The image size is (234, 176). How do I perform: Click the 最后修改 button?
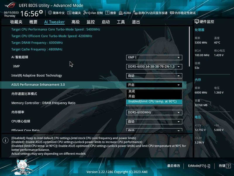tap(173, 166)
